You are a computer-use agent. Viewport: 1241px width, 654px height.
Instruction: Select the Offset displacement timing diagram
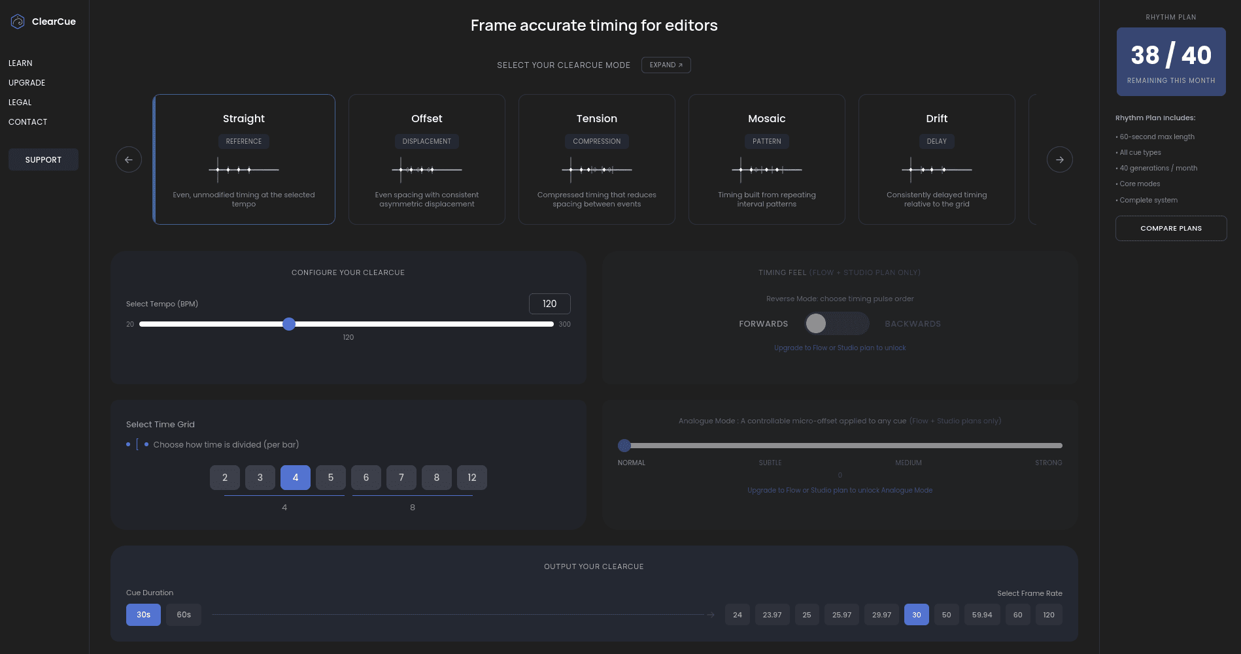[x=426, y=170]
